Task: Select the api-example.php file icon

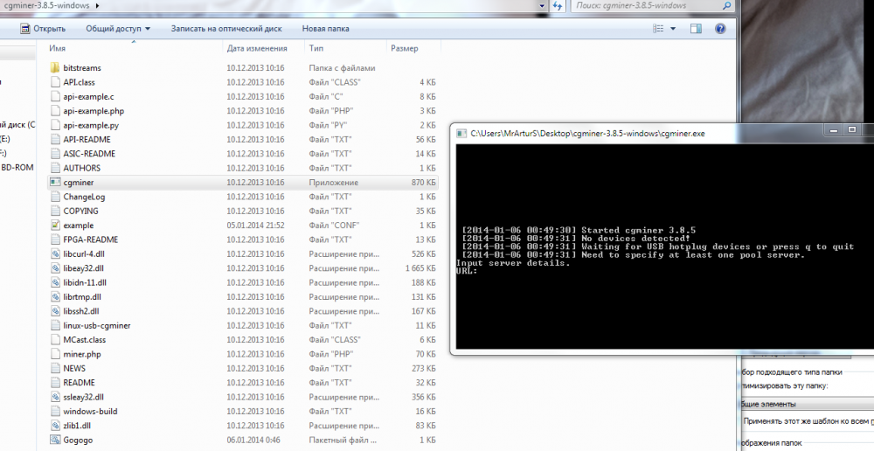Action: (54, 111)
